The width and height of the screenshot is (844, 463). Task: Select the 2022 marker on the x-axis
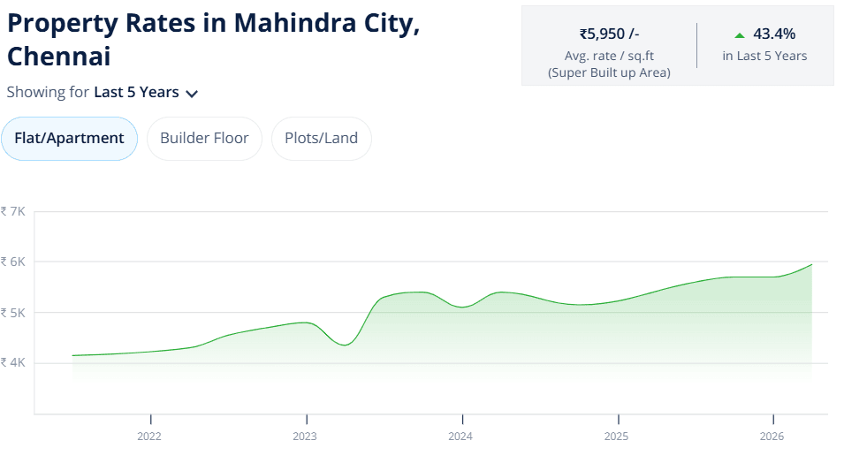pyautogui.click(x=149, y=436)
